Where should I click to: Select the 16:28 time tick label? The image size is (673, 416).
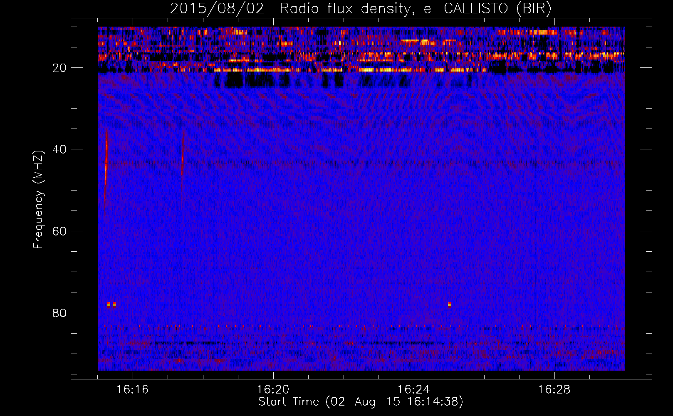(554, 389)
